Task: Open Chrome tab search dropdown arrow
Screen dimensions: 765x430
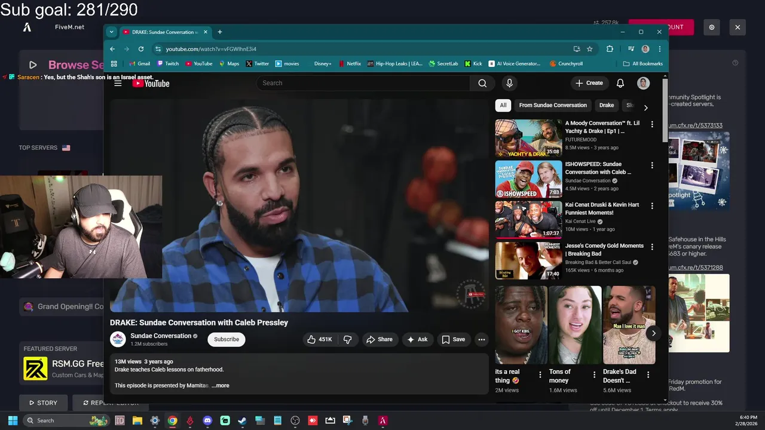Action: tap(111, 32)
